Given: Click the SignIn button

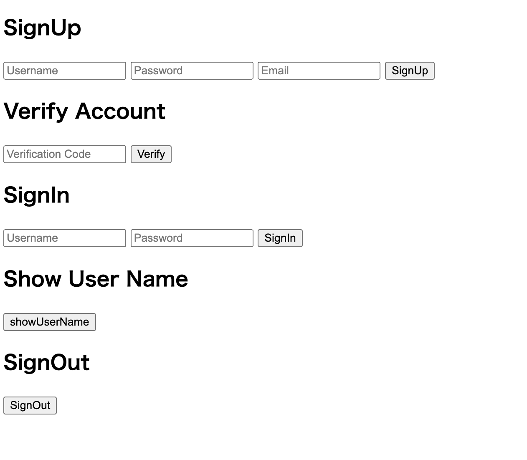Looking at the screenshot, I should pos(280,238).
